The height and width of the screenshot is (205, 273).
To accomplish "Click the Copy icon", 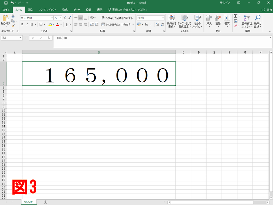I will coord(13,21).
